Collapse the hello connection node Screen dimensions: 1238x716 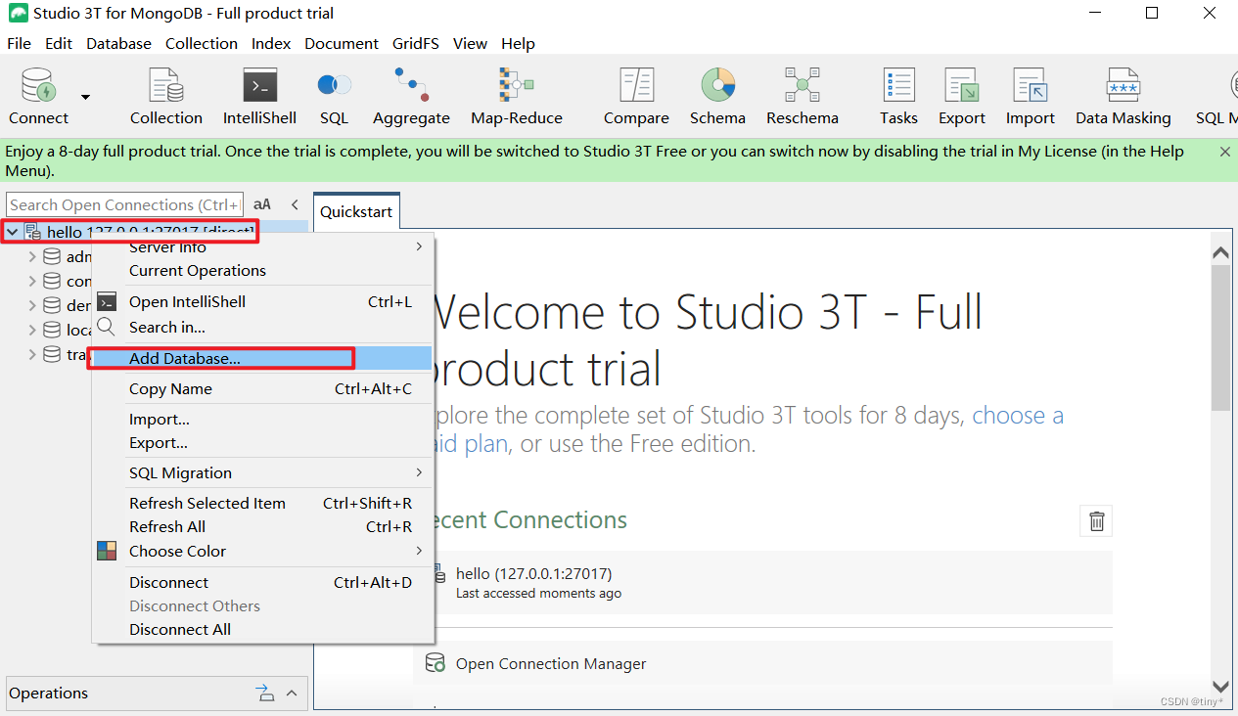13,233
